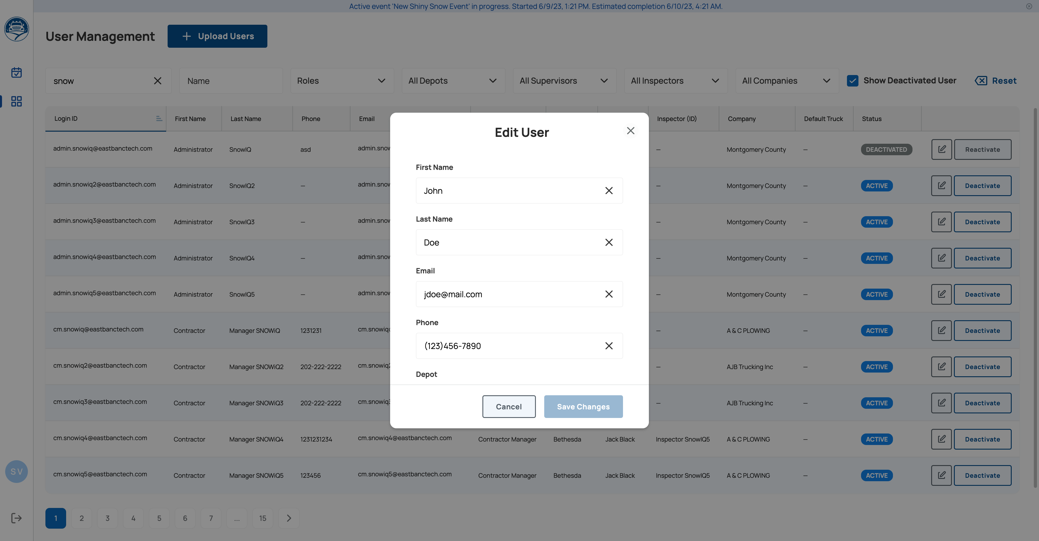Go to page 15 in the pagination
Image resolution: width=1039 pixels, height=541 pixels.
coord(262,518)
